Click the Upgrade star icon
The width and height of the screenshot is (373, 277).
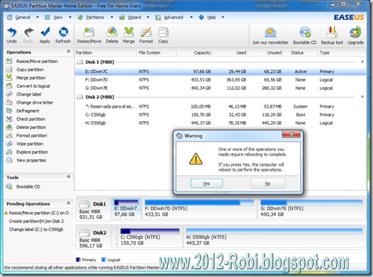355,33
